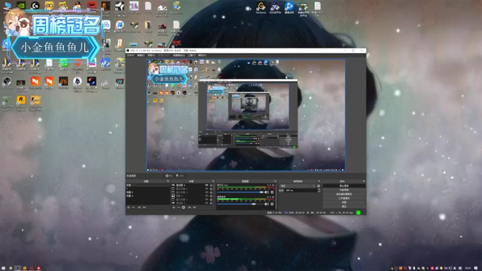
Task: Adjust the microphone volume slider in the mixer
Action: click(x=240, y=192)
